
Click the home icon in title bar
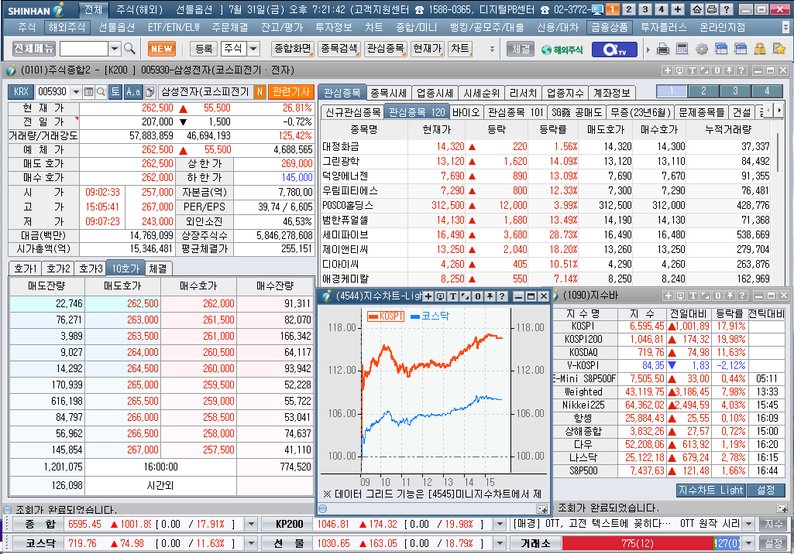click(696, 9)
